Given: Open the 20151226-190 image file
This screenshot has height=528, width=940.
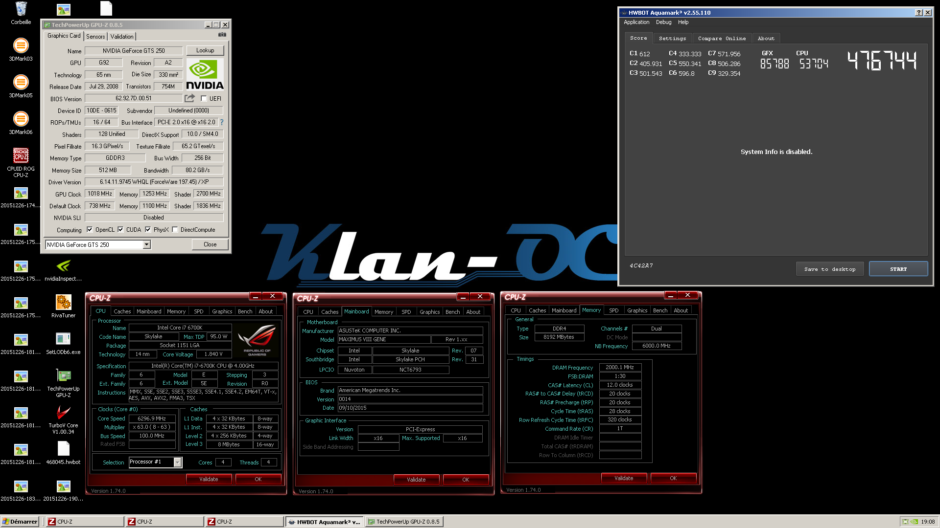Looking at the screenshot, I should (x=64, y=489).
